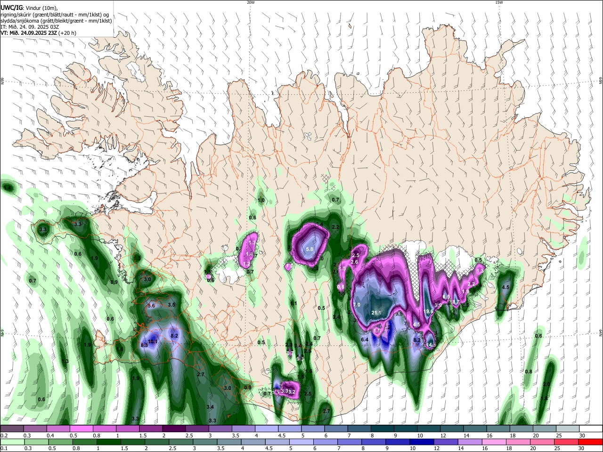Viewport: 603px width, 452px height.
Task: Click the 0.5 bright pink swatch in upper legend
Action: [81, 428]
